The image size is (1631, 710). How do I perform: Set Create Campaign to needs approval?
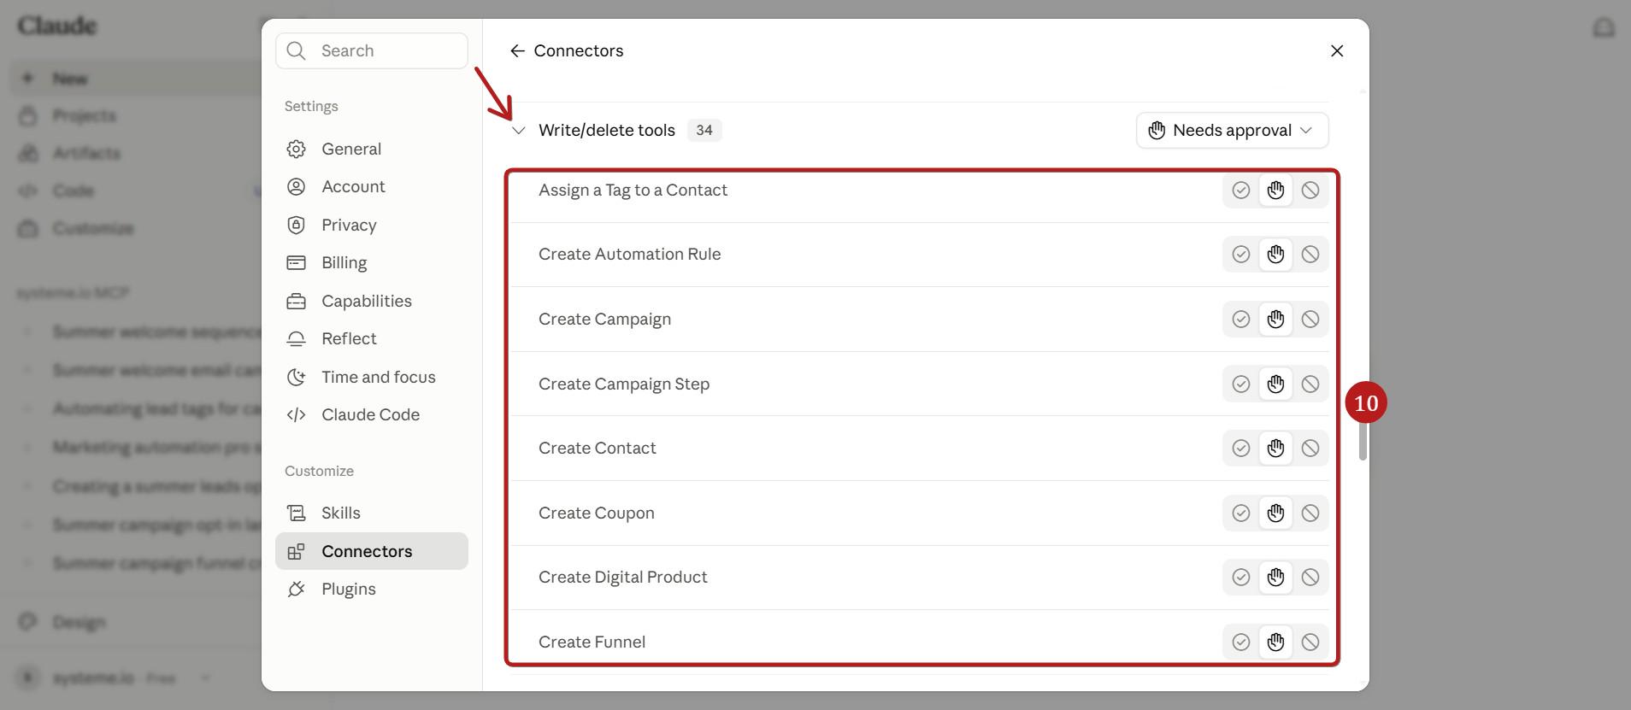[x=1275, y=320]
